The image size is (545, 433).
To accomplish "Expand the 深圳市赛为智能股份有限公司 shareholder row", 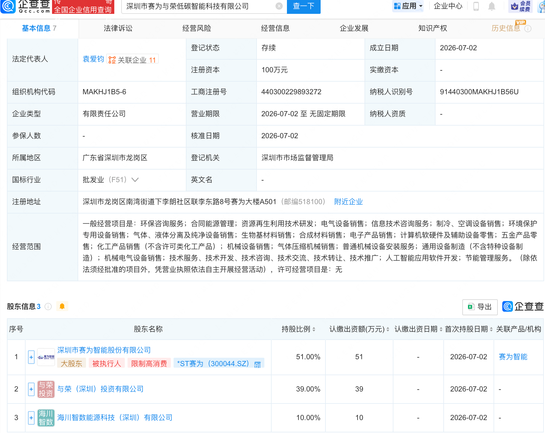I will tap(31, 357).
